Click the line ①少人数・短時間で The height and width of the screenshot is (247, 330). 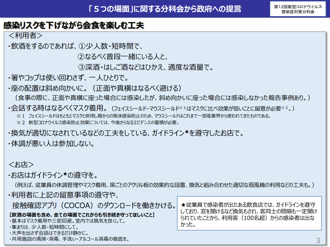click(111, 46)
